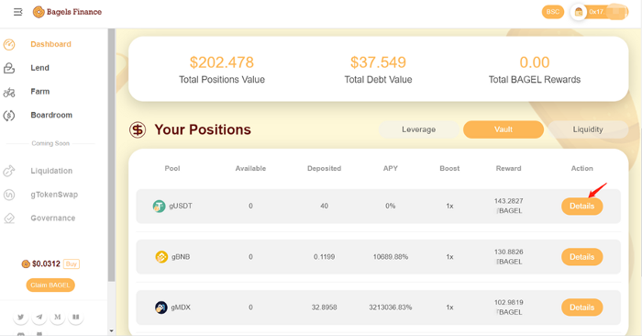Click the Claim BAGEL button
Viewport: 642px width, 336px height.
(x=50, y=286)
